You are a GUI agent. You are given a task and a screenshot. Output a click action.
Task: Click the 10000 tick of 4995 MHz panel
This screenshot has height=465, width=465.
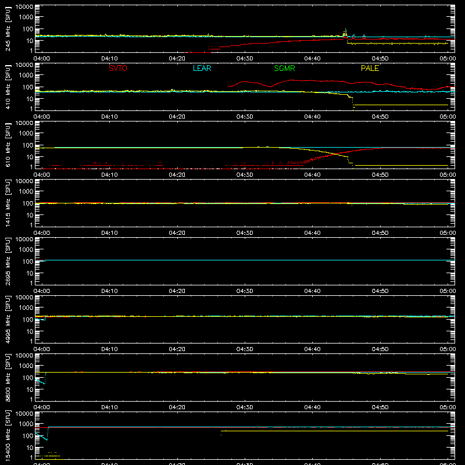(x=24, y=298)
